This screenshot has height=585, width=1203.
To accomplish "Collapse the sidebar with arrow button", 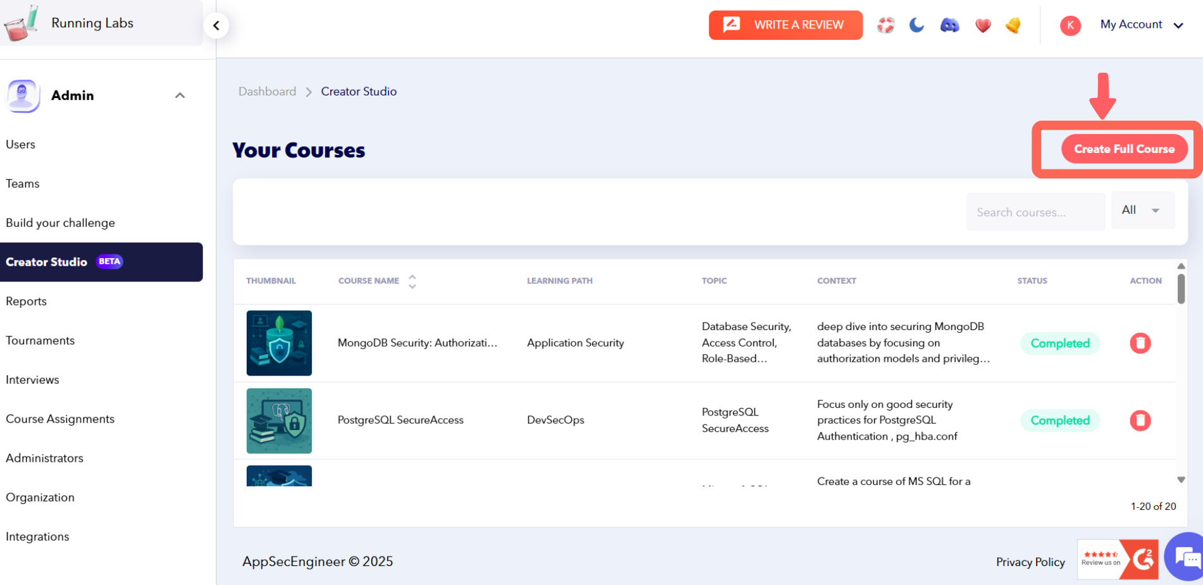I will coord(216,26).
